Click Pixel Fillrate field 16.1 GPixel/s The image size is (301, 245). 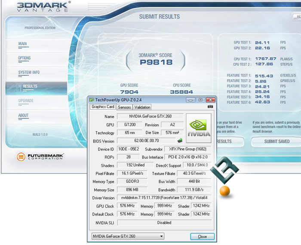pos(132,173)
